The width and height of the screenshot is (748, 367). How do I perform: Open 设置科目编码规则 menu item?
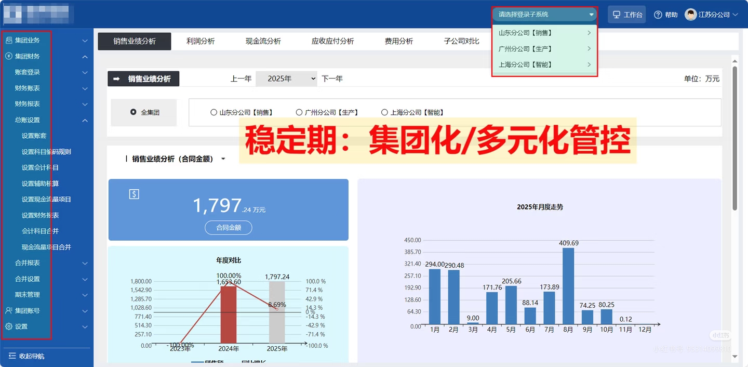(x=46, y=152)
